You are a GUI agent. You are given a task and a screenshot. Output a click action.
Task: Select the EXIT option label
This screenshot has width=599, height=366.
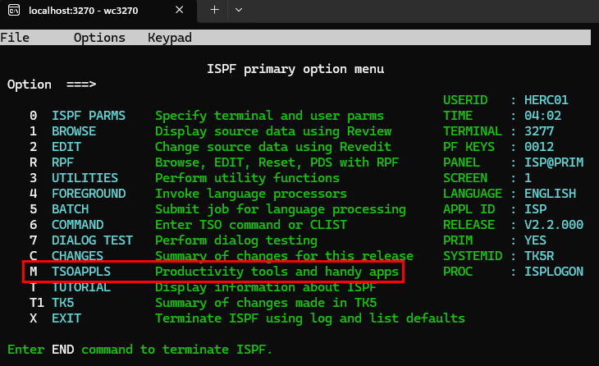(66, 318)
